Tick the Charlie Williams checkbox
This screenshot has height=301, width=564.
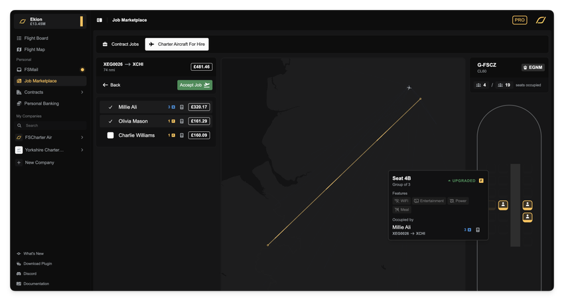click(x=111, y=135)
